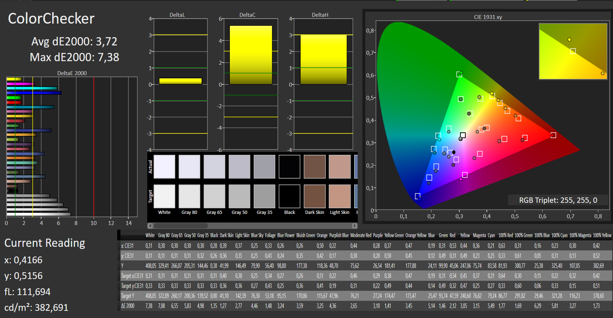
Task: Click the horizontal scrollbar thumb under the swatches
Action: 181,226
